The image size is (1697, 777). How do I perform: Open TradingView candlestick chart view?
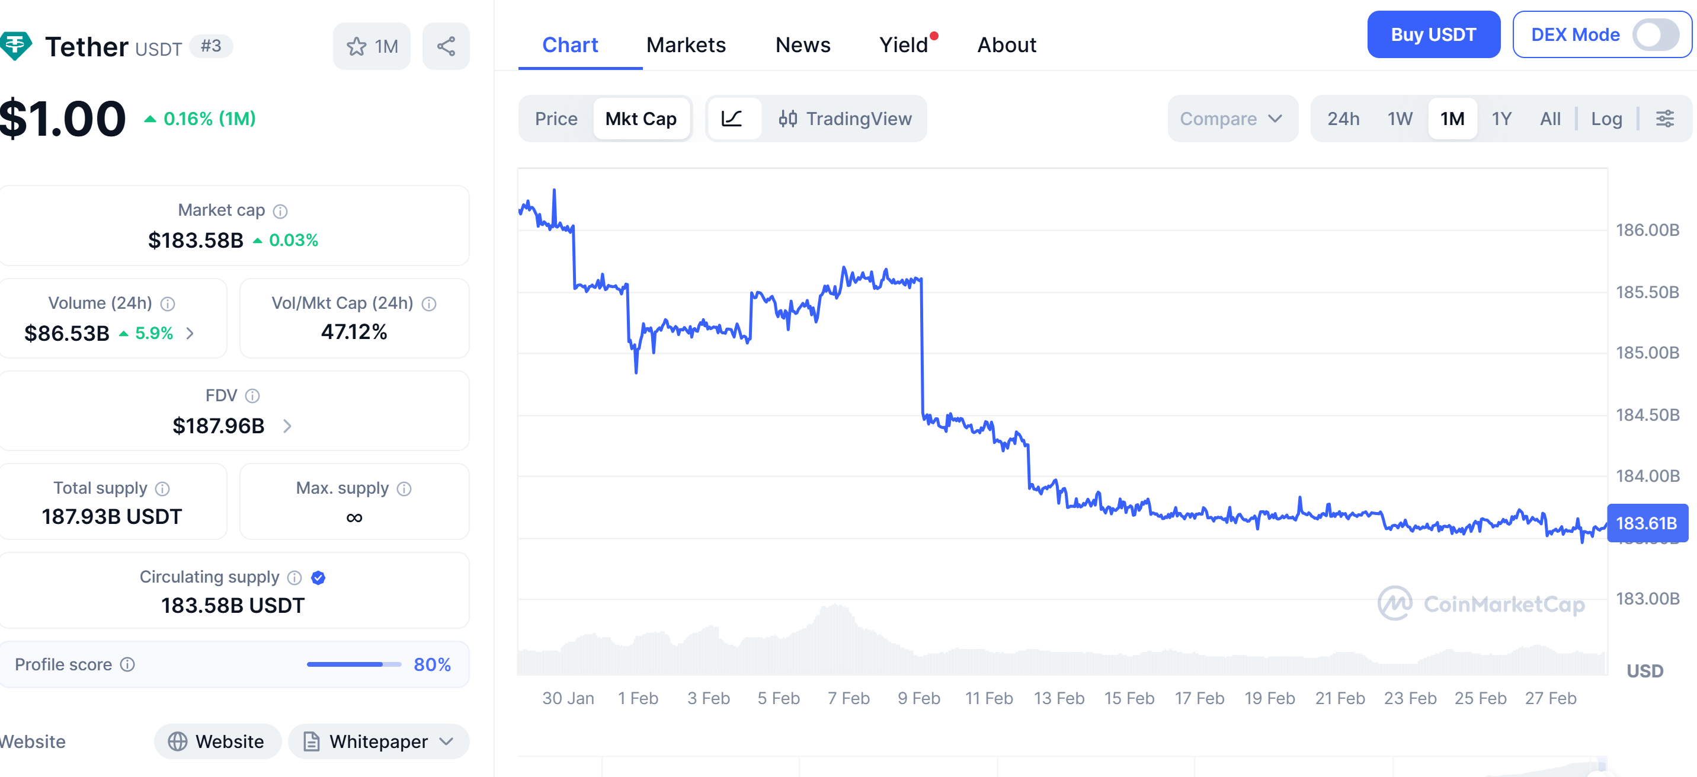click(846, 119)
